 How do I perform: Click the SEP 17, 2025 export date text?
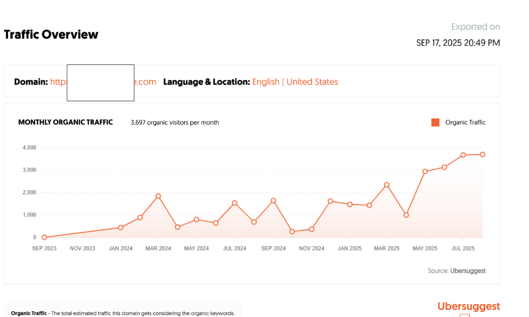tap(458, 43)
